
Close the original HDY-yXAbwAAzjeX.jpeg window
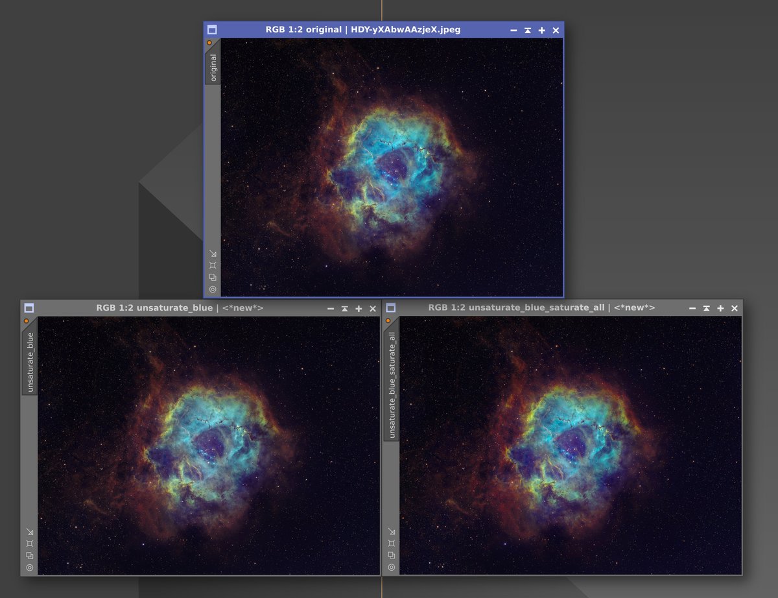point(556,30)
